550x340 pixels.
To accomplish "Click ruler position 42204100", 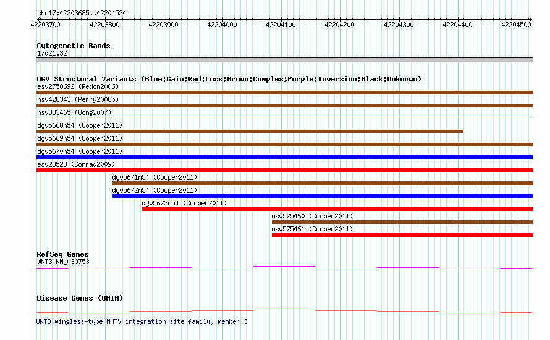I will click(x=281, y=25).
